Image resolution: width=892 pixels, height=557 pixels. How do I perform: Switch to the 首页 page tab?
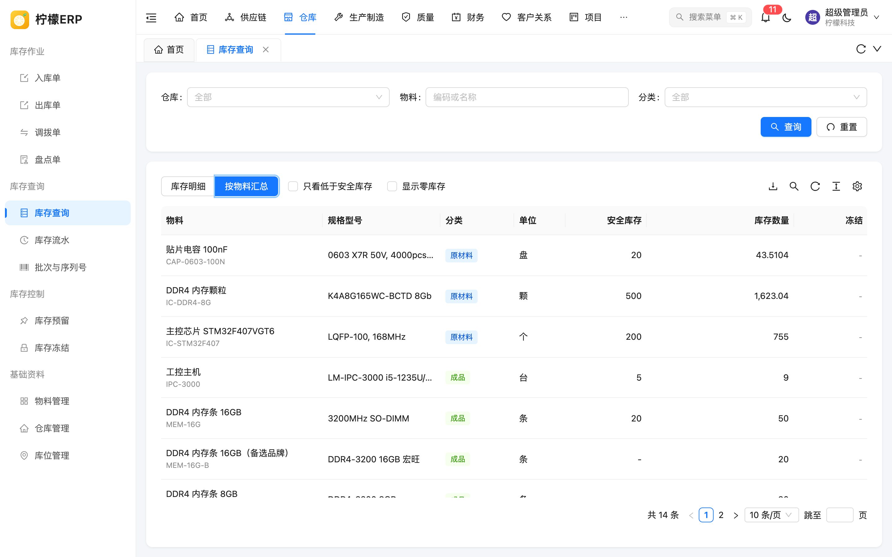pyautogui.click(x=169, y=50)
